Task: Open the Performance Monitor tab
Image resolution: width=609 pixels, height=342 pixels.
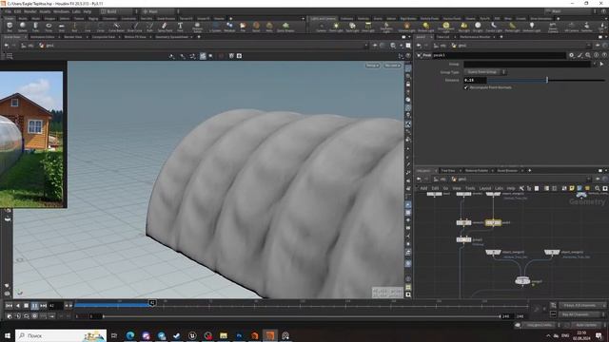Action: [475, 37]
